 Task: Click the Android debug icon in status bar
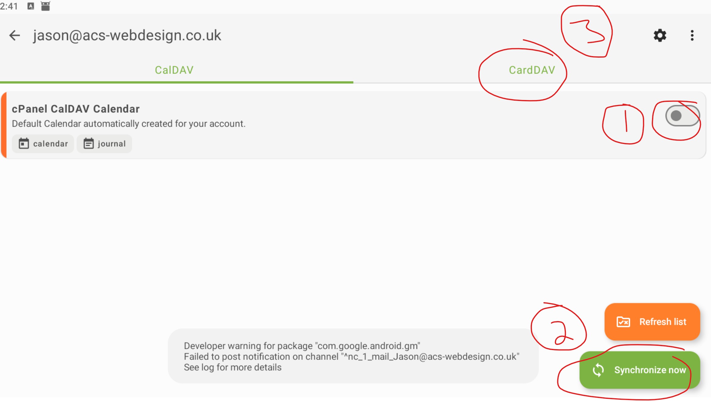(46, 6)
